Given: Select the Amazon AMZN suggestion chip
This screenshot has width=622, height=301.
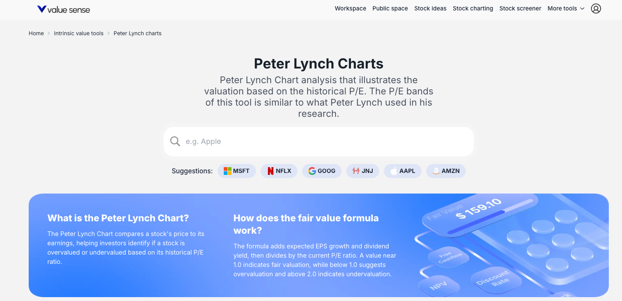Looking at the screenshot, I should [446, 171].
